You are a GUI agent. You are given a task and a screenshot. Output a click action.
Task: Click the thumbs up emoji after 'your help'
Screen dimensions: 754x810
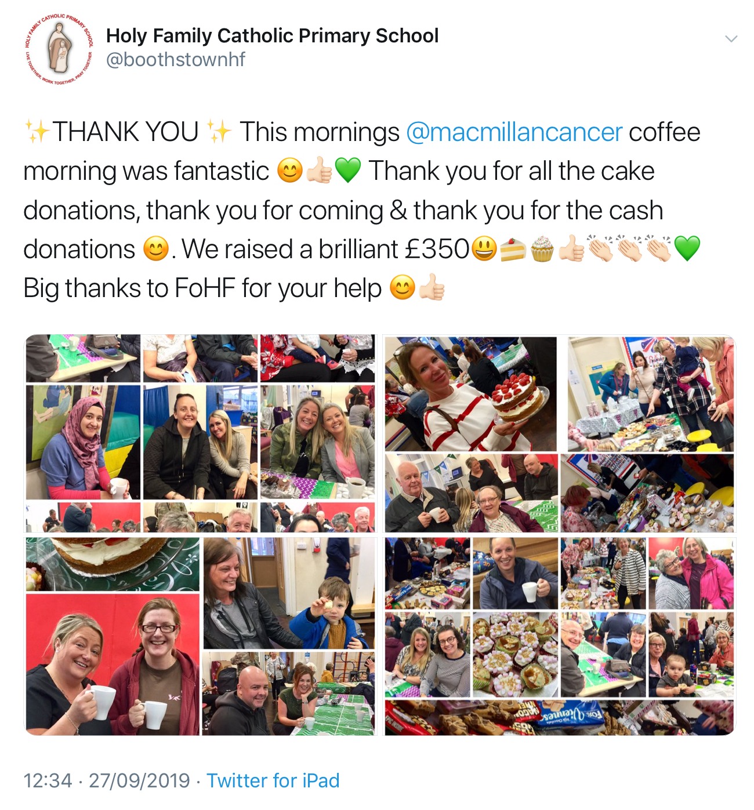tap(432, 288)
